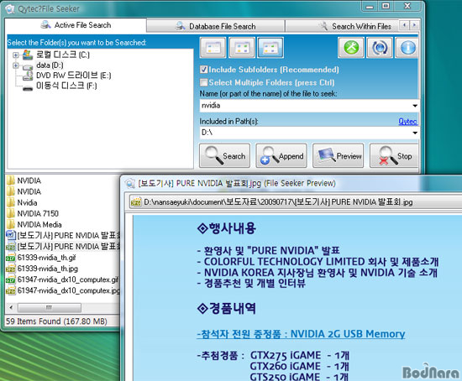
Task: Expand the data (D:) tree node
Action: 16,65
